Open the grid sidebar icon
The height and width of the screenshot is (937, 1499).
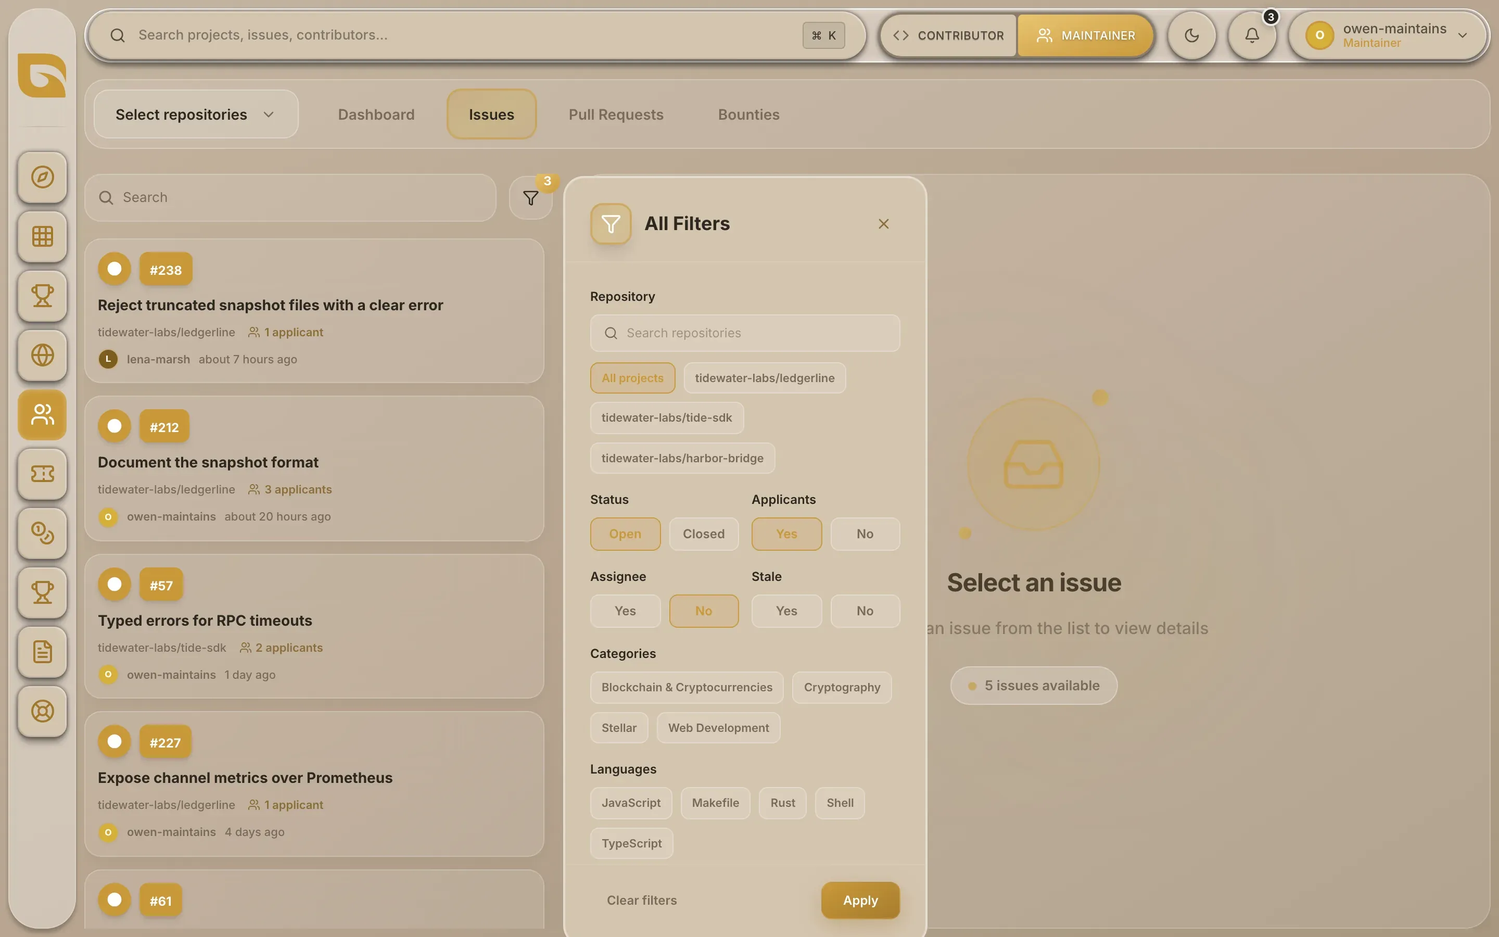[42, 237]
